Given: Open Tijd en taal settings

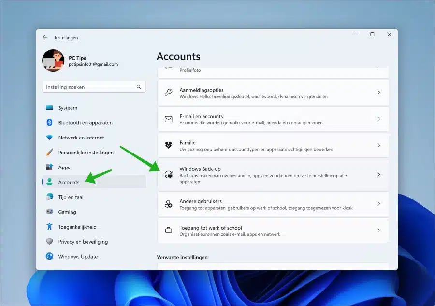Looking at the screenshot, I should pos(94,197).
